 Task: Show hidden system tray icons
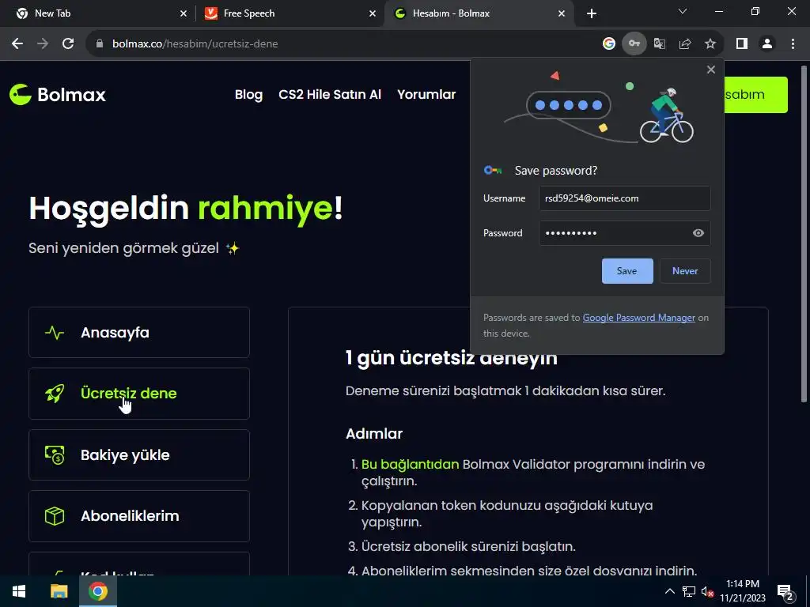(x=669, y=591)
